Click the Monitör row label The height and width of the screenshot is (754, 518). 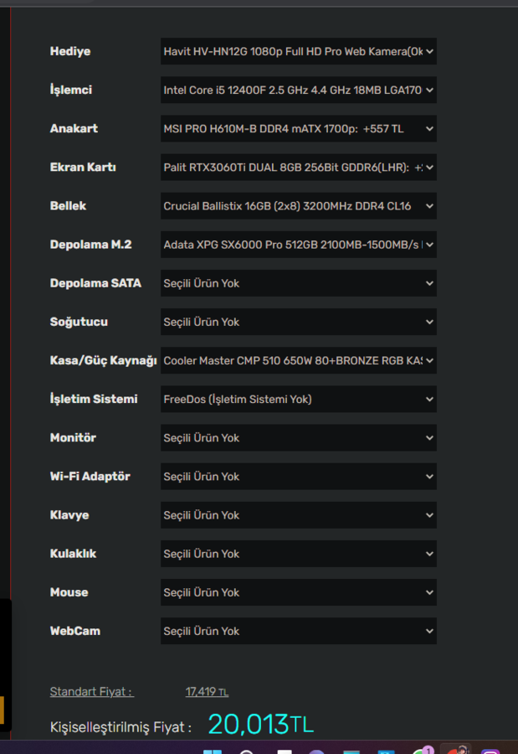73,437
